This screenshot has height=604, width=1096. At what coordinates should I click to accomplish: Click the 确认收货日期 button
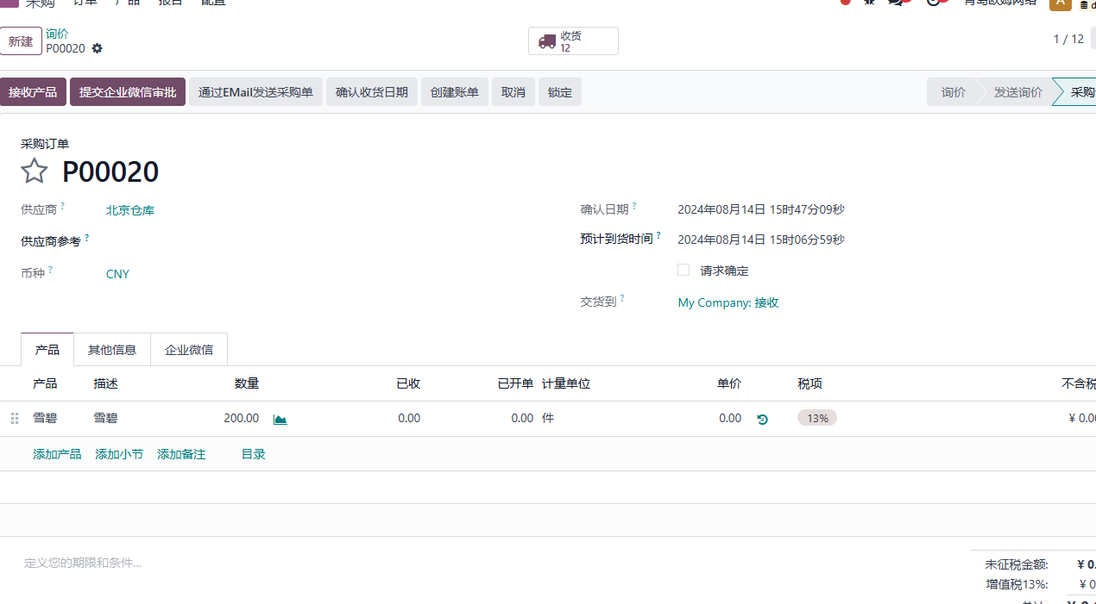coord(372,92)
